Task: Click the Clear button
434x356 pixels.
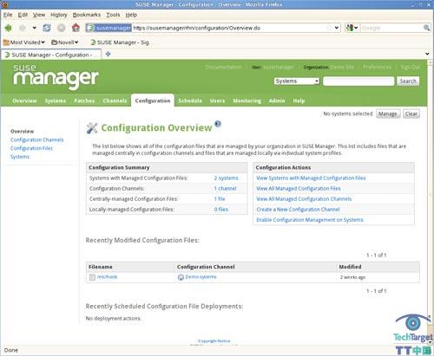Action: click(x=411, y=113)
